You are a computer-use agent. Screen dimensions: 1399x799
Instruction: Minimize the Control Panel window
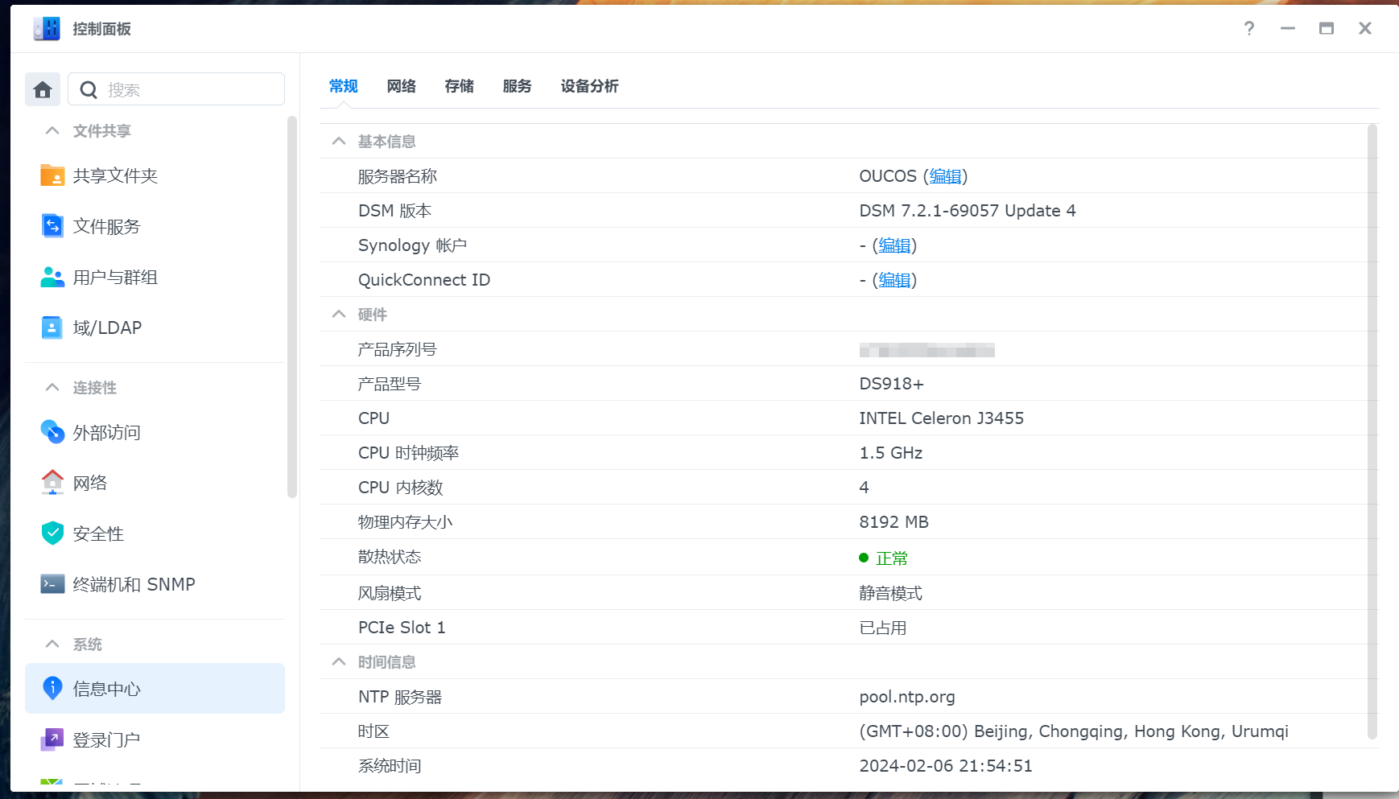[1288, 29]
